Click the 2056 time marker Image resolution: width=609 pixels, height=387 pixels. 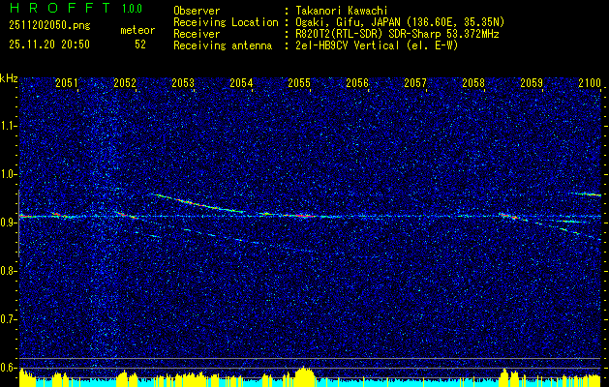pos(357,82)
